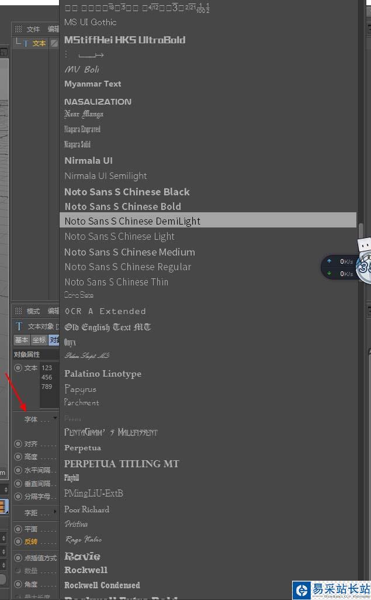Choose highlighted Noto Sans S Chinese DemiLight

click(x=208, y=221)
